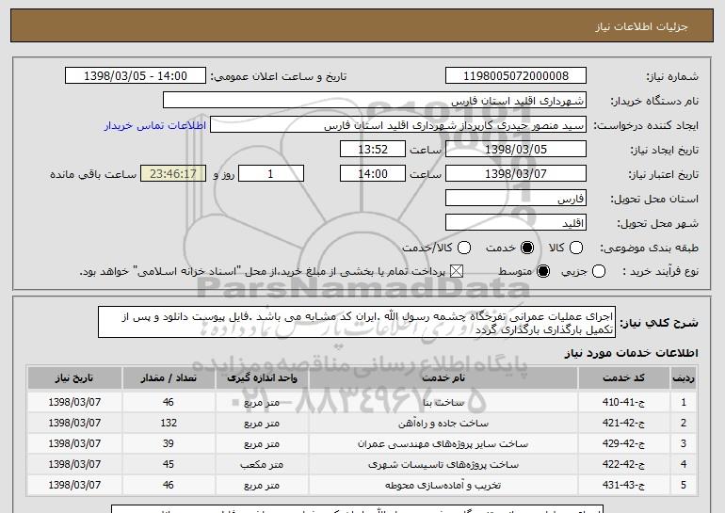Select the خدمت radio button
The image size is (725, 513).
(x=527, y=248)
